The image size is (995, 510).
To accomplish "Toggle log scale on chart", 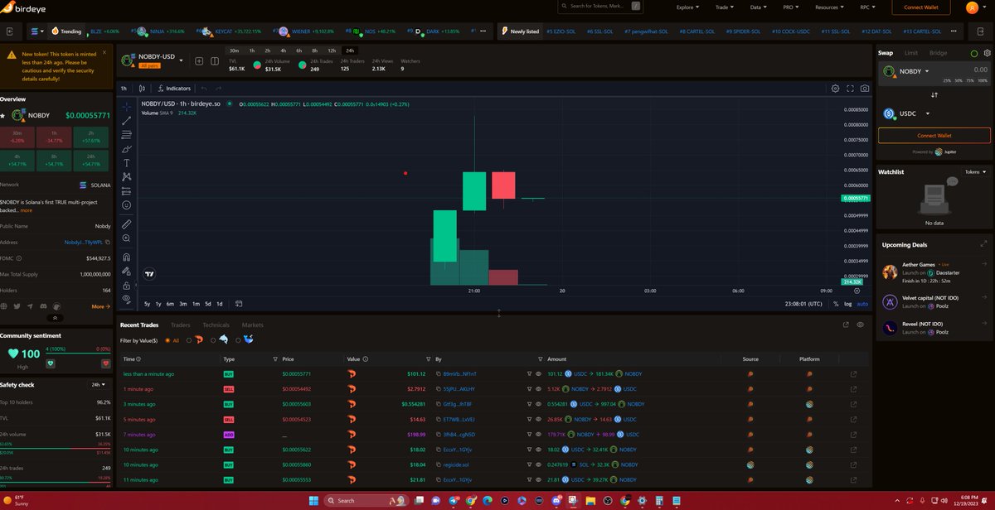I will coord(847,304).
